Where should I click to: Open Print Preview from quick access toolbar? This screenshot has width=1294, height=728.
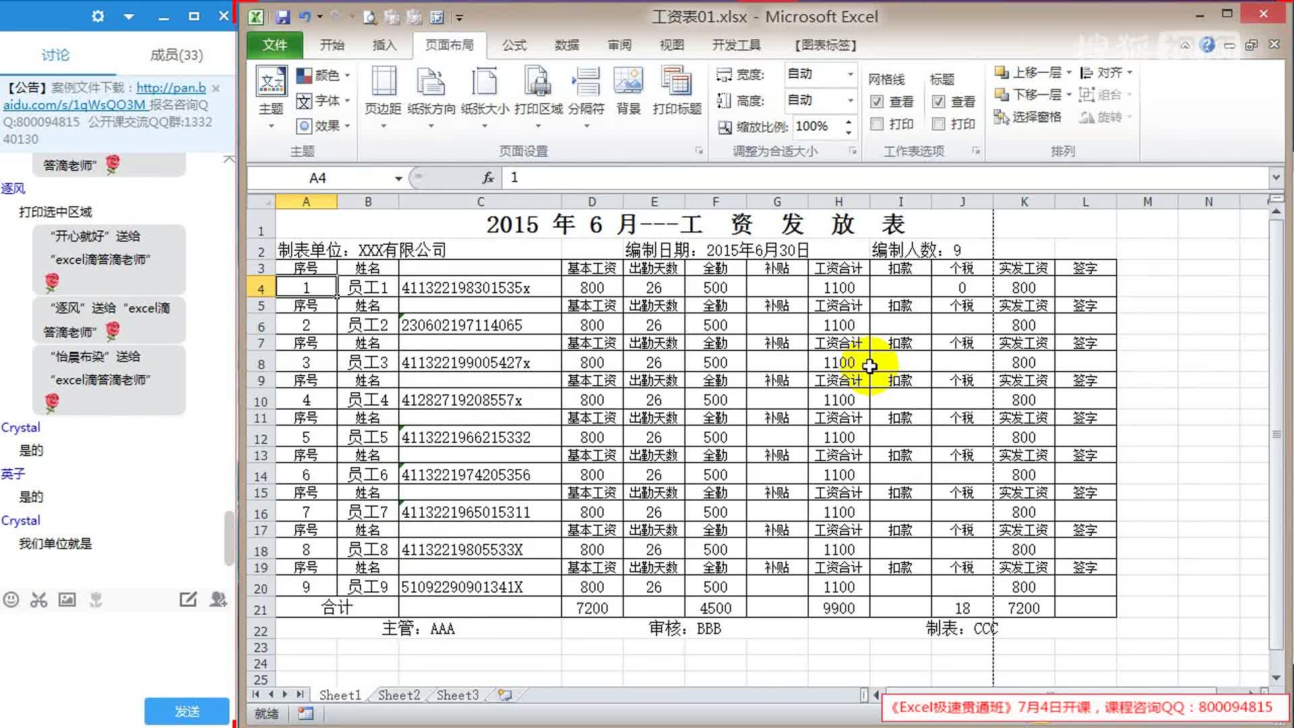point(370,17)
